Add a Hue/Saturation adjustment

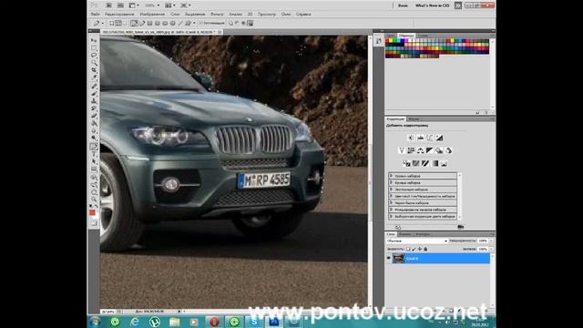(x=411, y=150)
